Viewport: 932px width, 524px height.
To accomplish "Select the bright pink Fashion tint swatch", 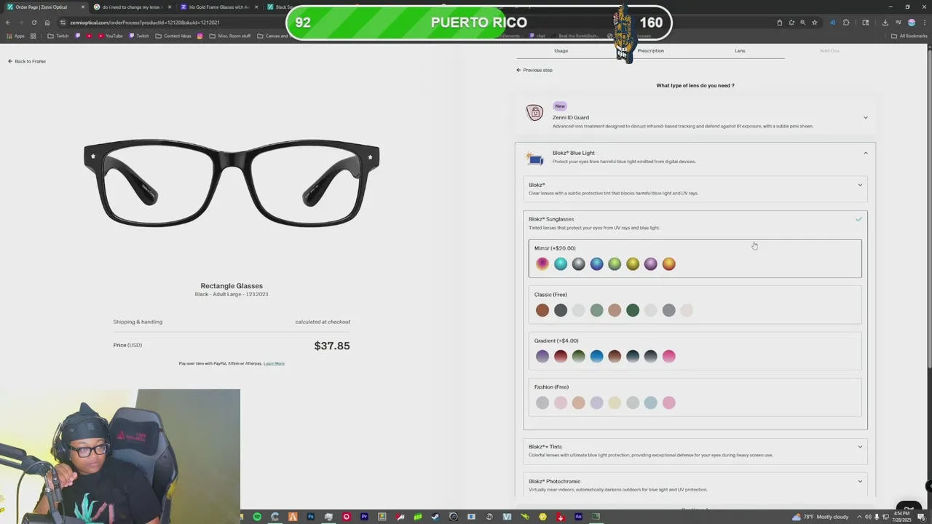I will [x=668, y=403].
